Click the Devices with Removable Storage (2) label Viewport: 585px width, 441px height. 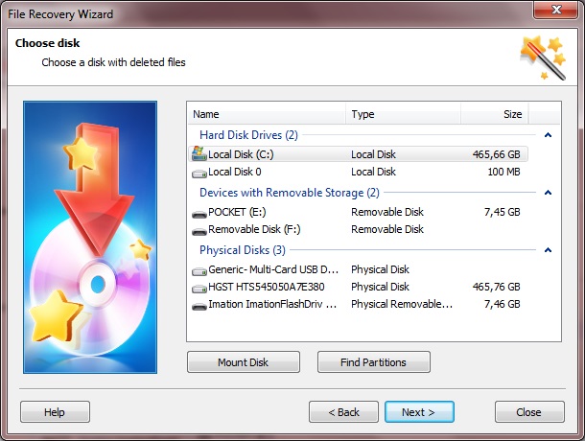point(290,193)
